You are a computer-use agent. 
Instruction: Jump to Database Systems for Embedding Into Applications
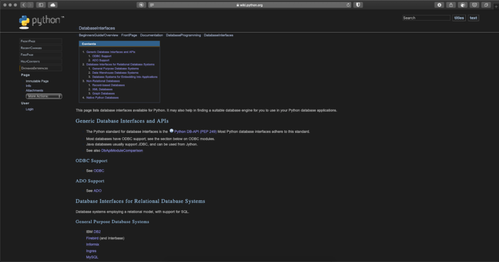coord(125,77)
